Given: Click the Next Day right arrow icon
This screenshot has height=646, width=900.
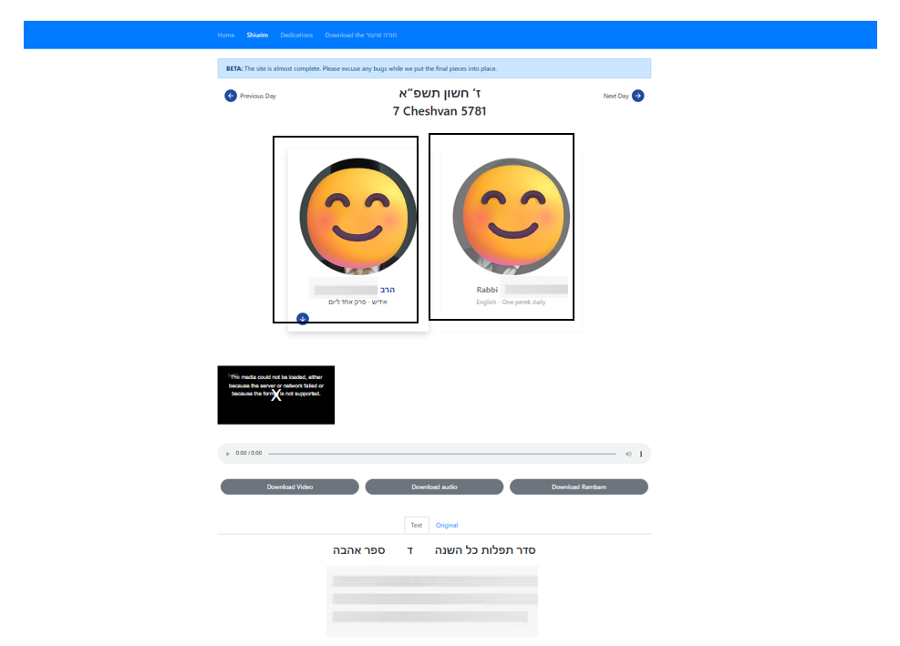Looking at the screenshot, I should coord(638,96).
